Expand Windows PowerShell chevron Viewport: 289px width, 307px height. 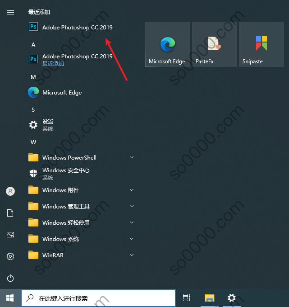(132, 157)
